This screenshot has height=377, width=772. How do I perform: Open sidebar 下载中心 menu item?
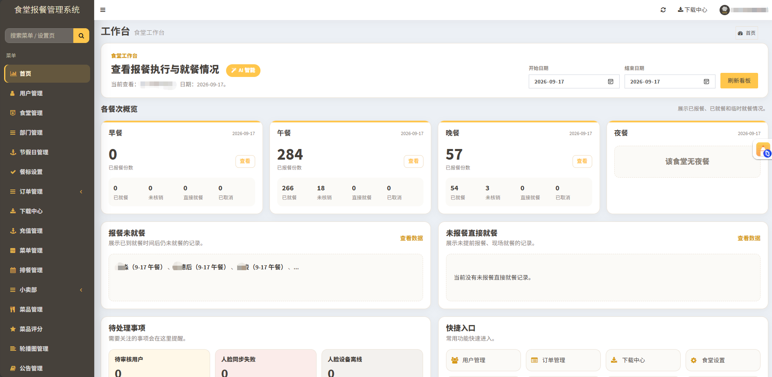(47, 211)
